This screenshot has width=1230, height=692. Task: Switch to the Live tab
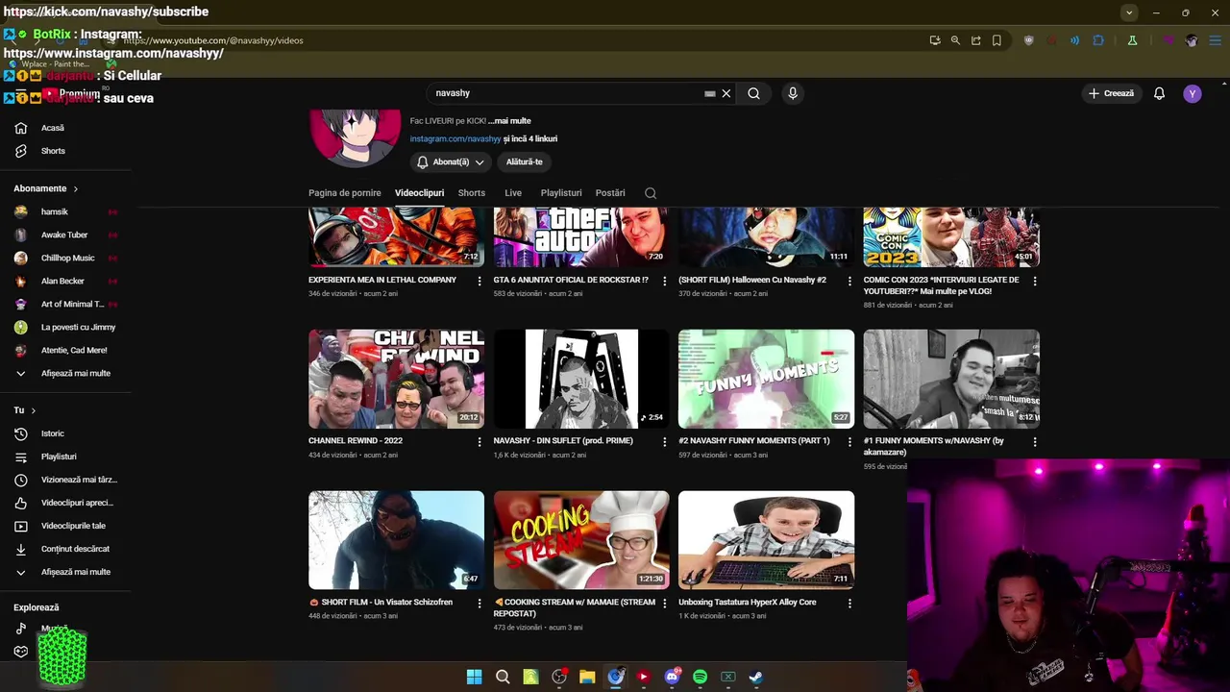(513, 193)
